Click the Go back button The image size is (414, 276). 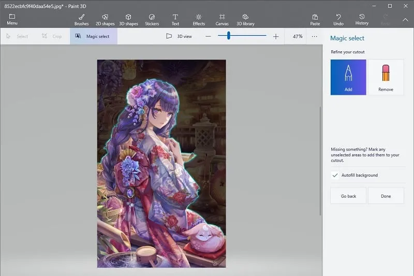pos(348,196)
